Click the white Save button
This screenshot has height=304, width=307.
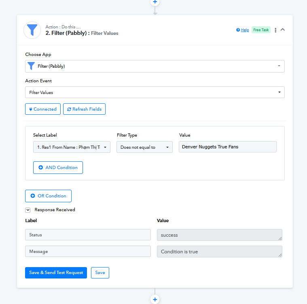[100, 273]
